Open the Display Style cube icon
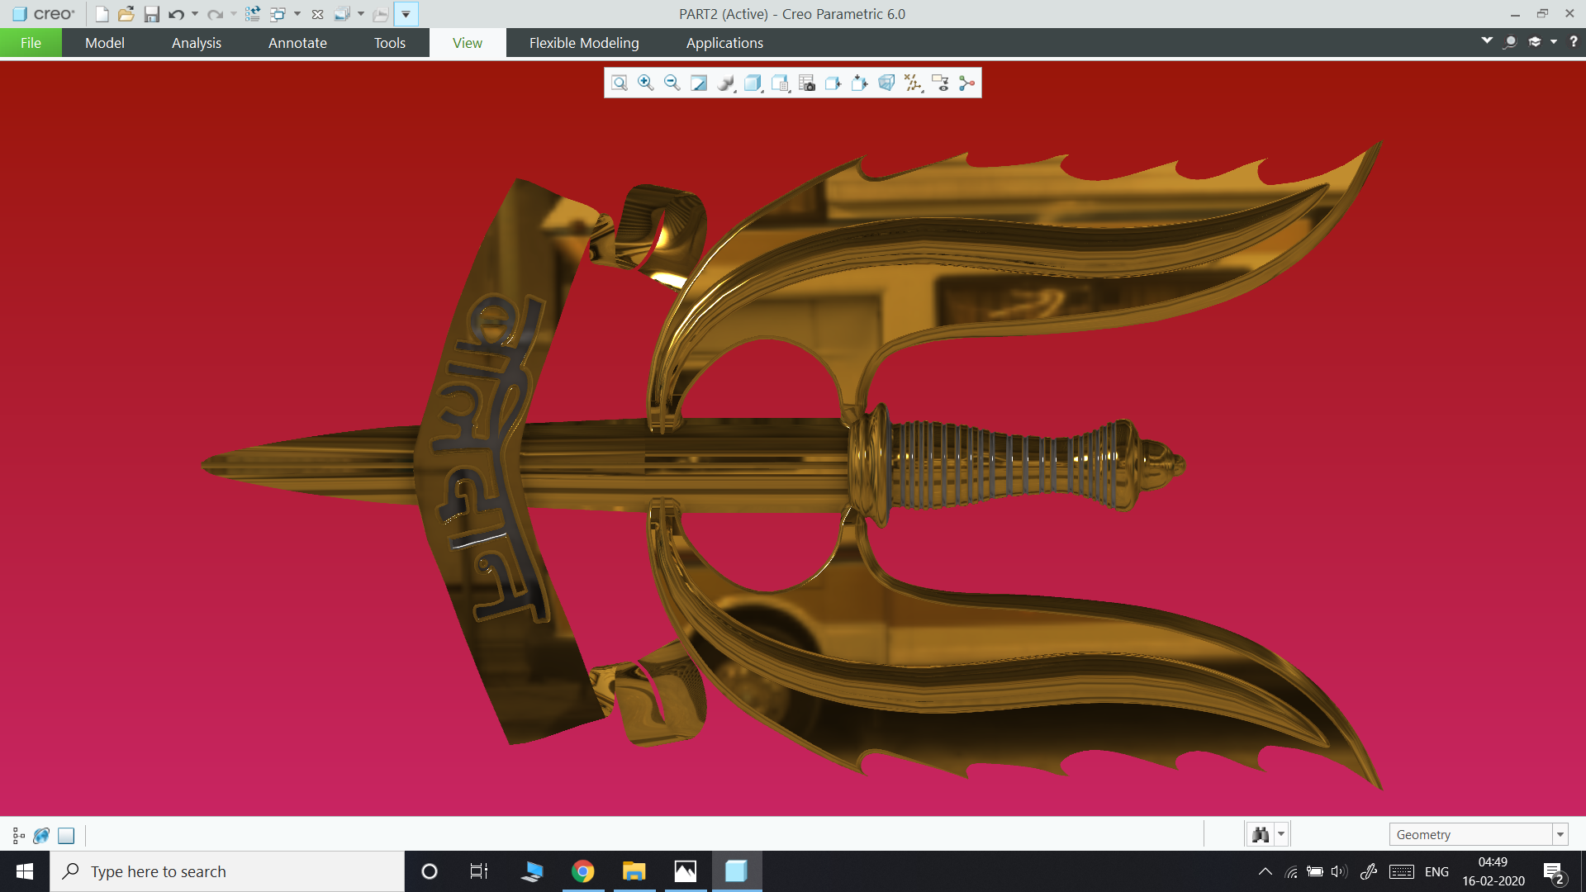 [x=753, y=83]
